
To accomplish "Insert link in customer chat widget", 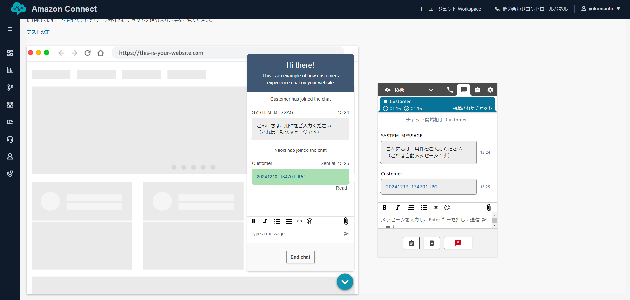I will click(x=300, y=221).
